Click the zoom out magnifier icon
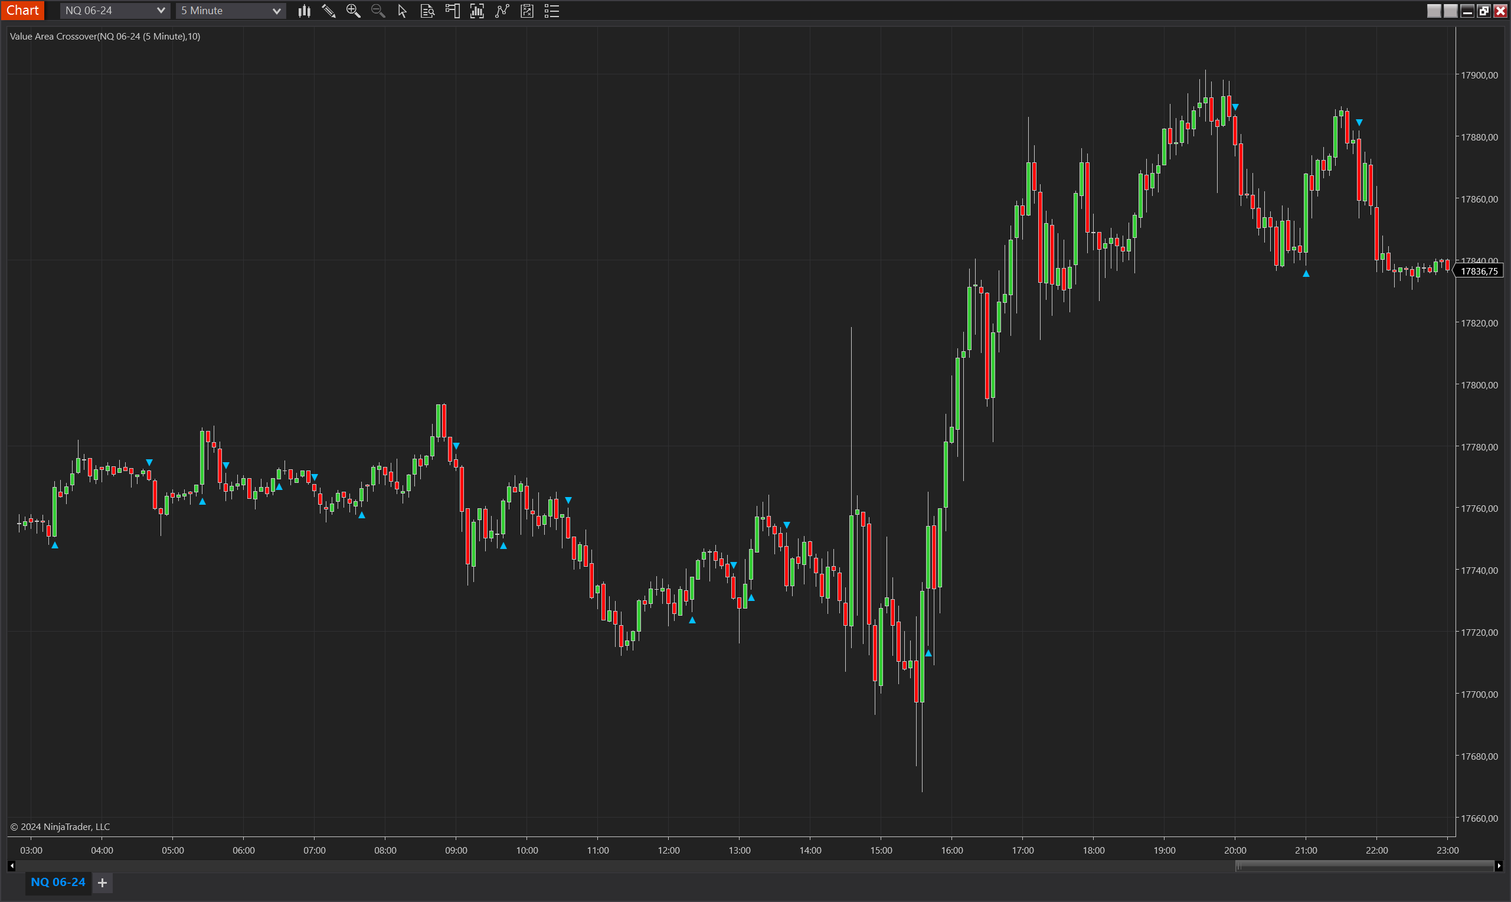Image resolution: width=1511 pixels, height=902 pixels. [x=378, y=11]
